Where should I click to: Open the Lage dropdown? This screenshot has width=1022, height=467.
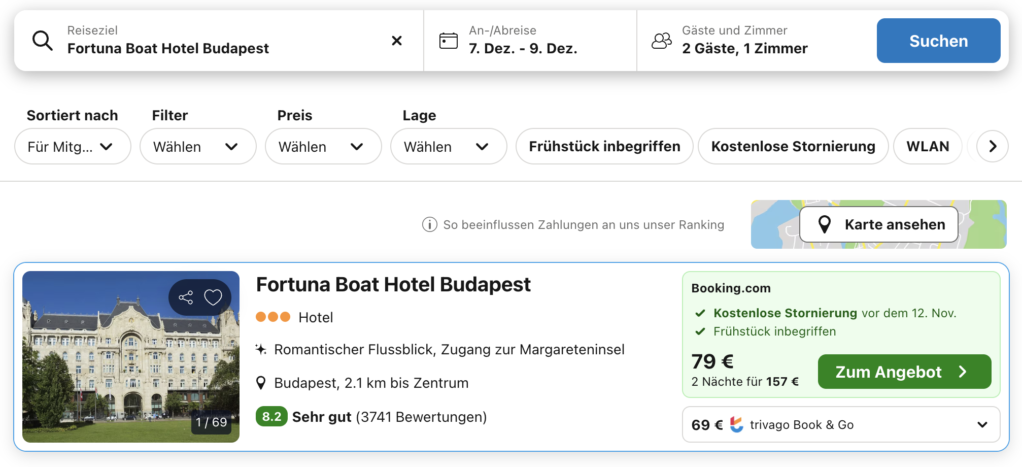448,147
